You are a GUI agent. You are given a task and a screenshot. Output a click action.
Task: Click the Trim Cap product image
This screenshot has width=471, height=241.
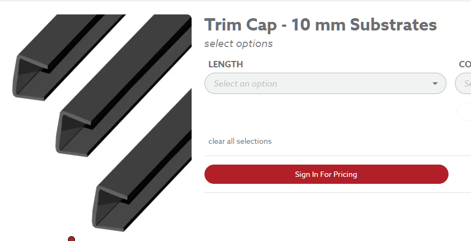point(102,123)
